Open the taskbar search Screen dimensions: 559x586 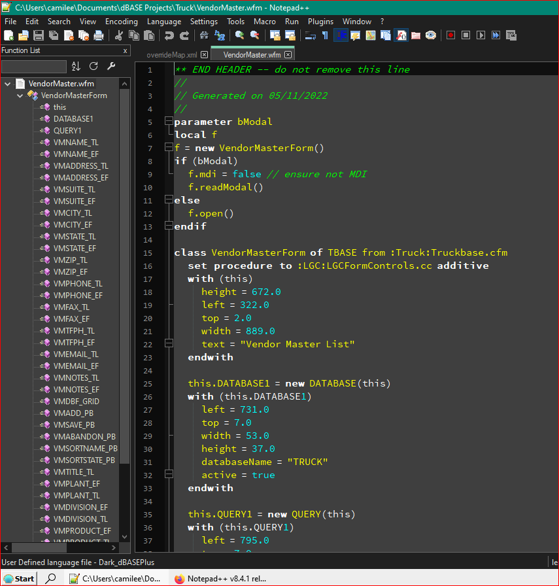coord(50,578)
